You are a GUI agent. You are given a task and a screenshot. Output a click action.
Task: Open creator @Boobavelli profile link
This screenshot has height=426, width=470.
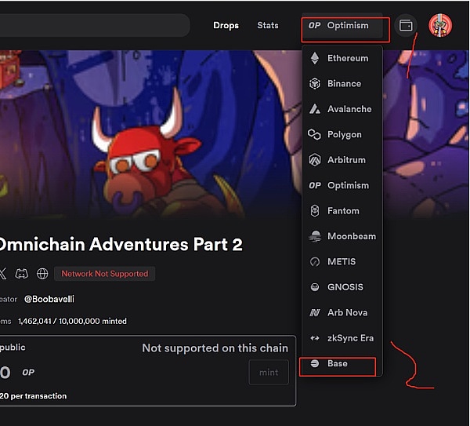coord(49,300)
